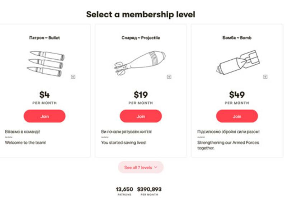Click the bomb illustration on the $49 tier
This screenshot has width=287, height=203.
click(237, 62)
